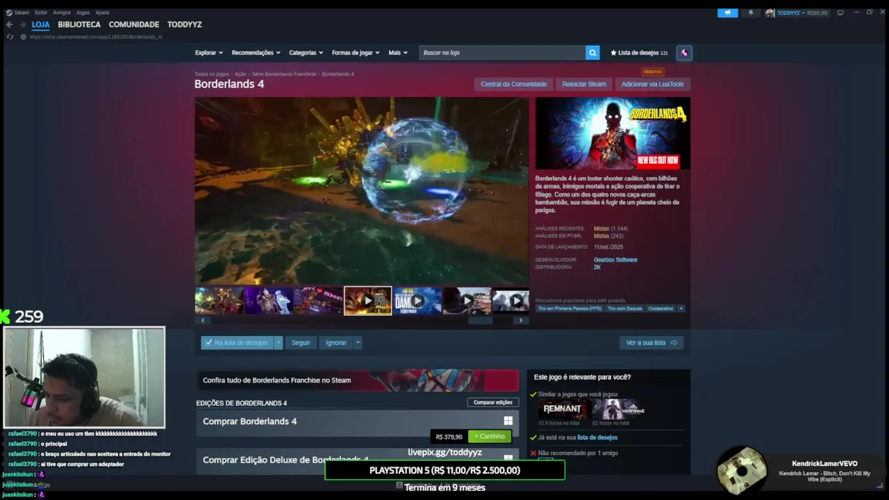Click the TODDYYZ profile avatar in title bar
This screenshot has width=889, height=500.
point(770,12)
